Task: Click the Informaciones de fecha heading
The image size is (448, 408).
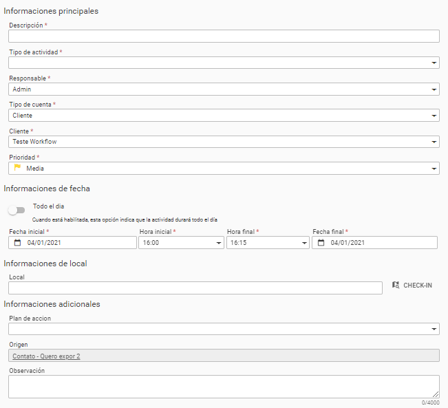Action: 47,189
